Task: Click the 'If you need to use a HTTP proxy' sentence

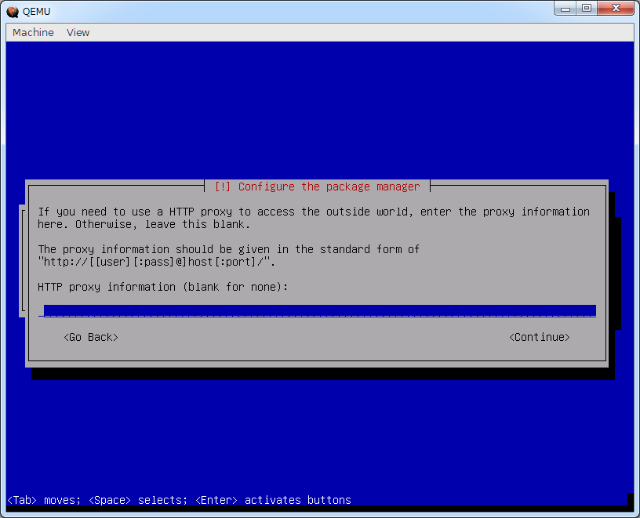Action: click(314, 218)
